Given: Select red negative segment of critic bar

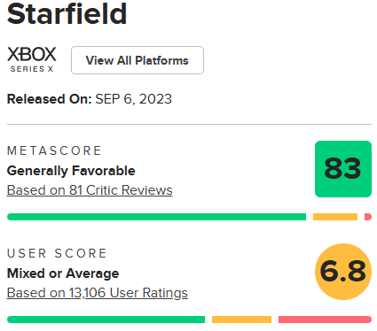Looking at the screenshot, I should coord(368,217).
